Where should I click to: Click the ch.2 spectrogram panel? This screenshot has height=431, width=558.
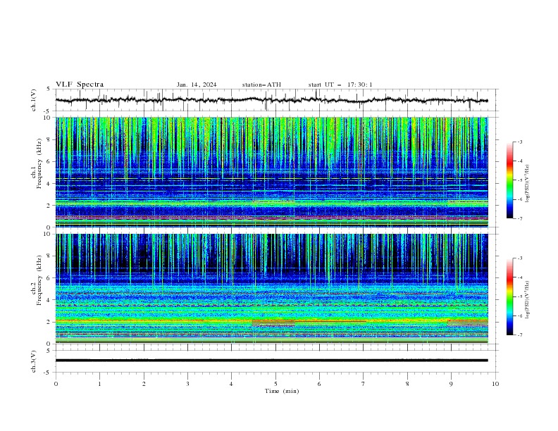pos(272,289)
